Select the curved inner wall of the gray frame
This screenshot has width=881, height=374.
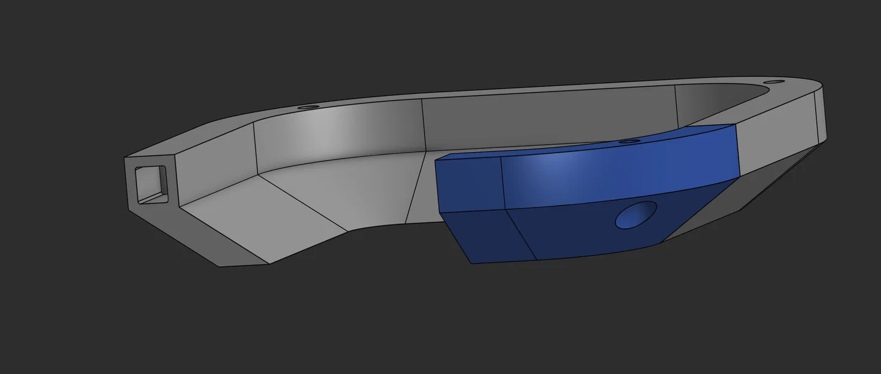pos(338,136)
